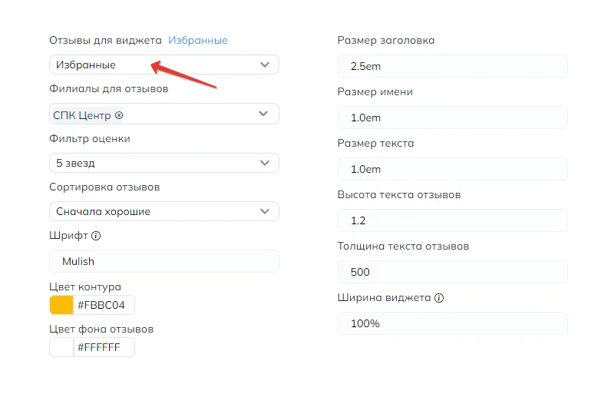The width and height of the screenshot is (611, 394).
Task: Pick the yellow outline color swatch
Action: pos(61,305)
